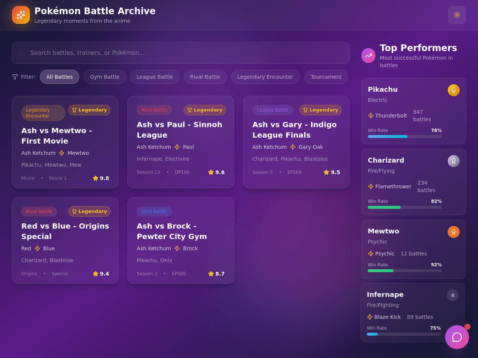Screen dimensions: 478x358
Task: Click the League Battle tag on Ash vs Gary card
Action: 273,110
